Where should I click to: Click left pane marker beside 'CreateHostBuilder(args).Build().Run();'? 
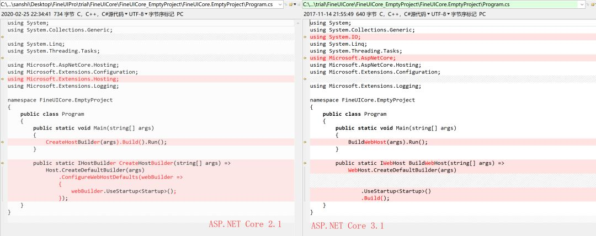[x=2, y=142]
